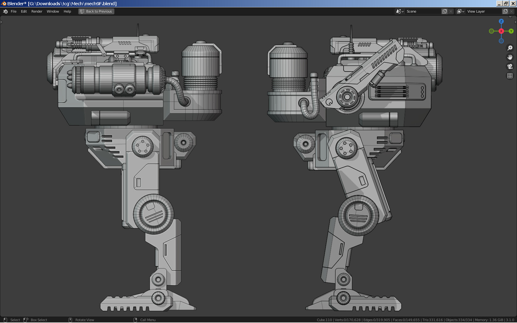Open the Help menu
Image resolution: width=517 pixels, height=323 pixels.
(x=67, y=11)
